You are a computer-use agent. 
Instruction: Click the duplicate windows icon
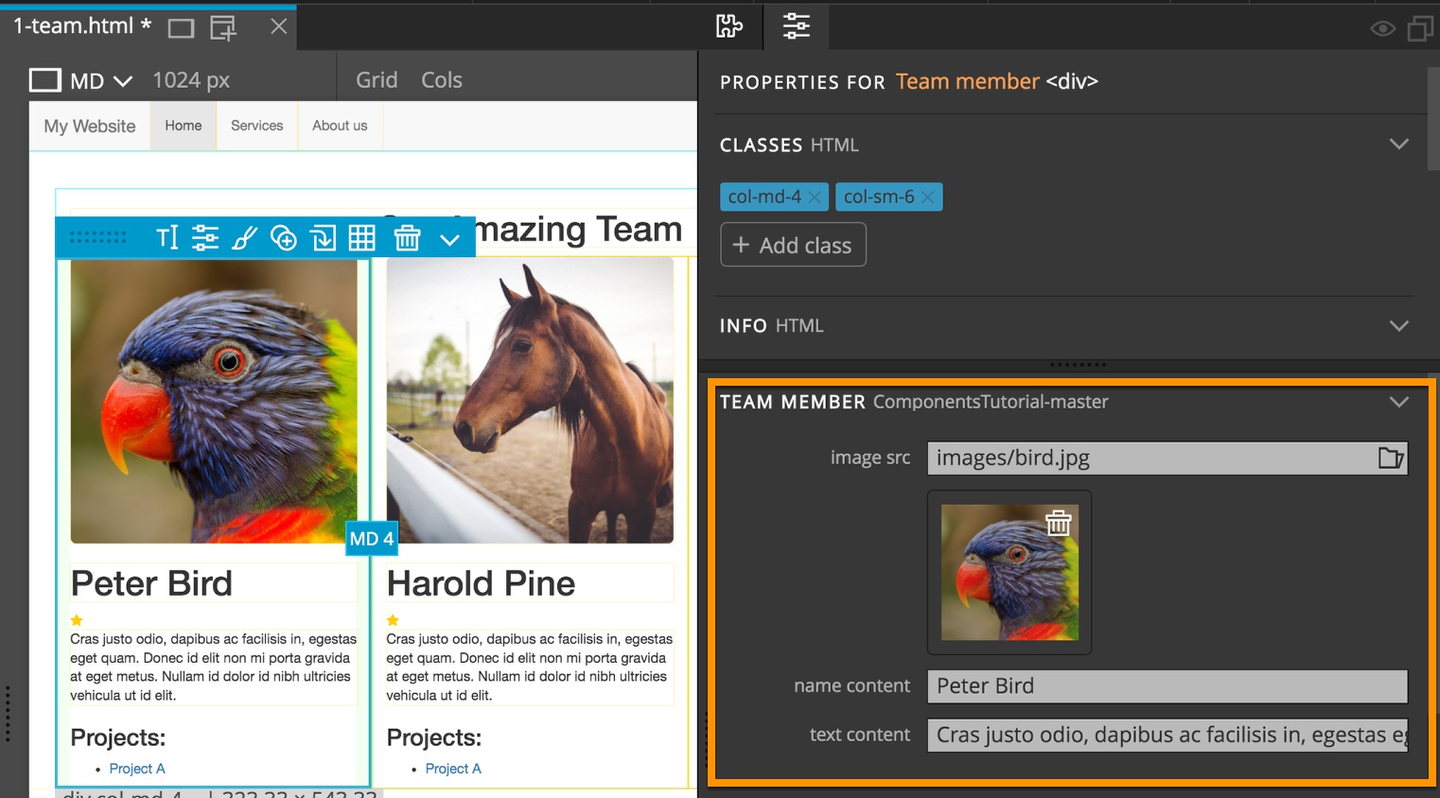[1420, 28]
